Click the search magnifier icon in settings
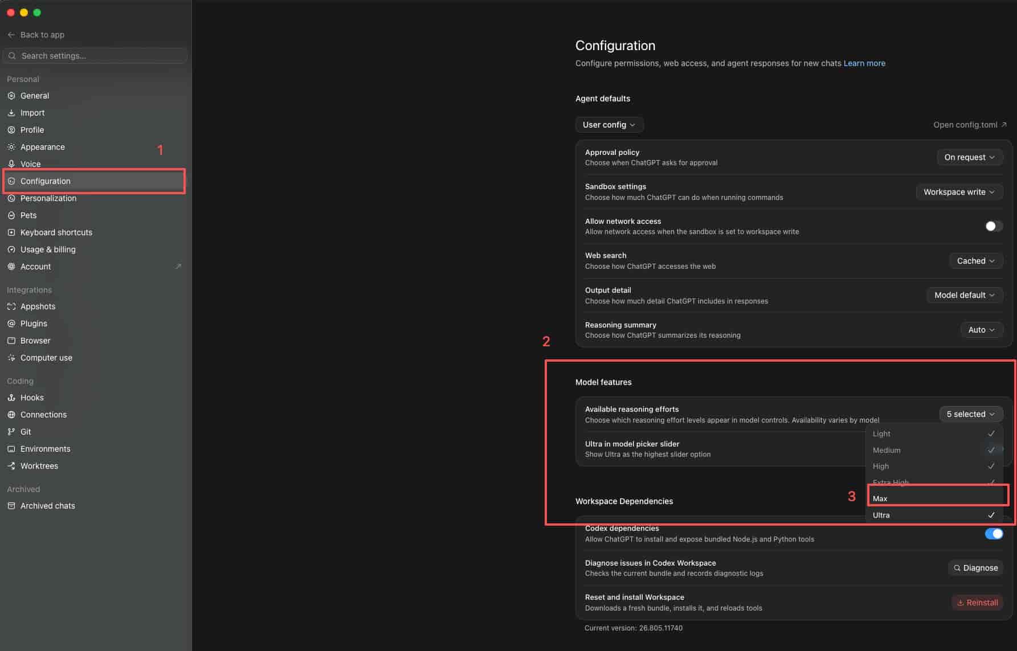 (x=12, y=56)
